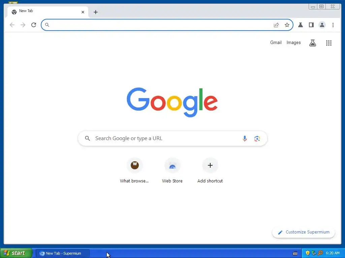Reload the current page

(x=34, y=25)
